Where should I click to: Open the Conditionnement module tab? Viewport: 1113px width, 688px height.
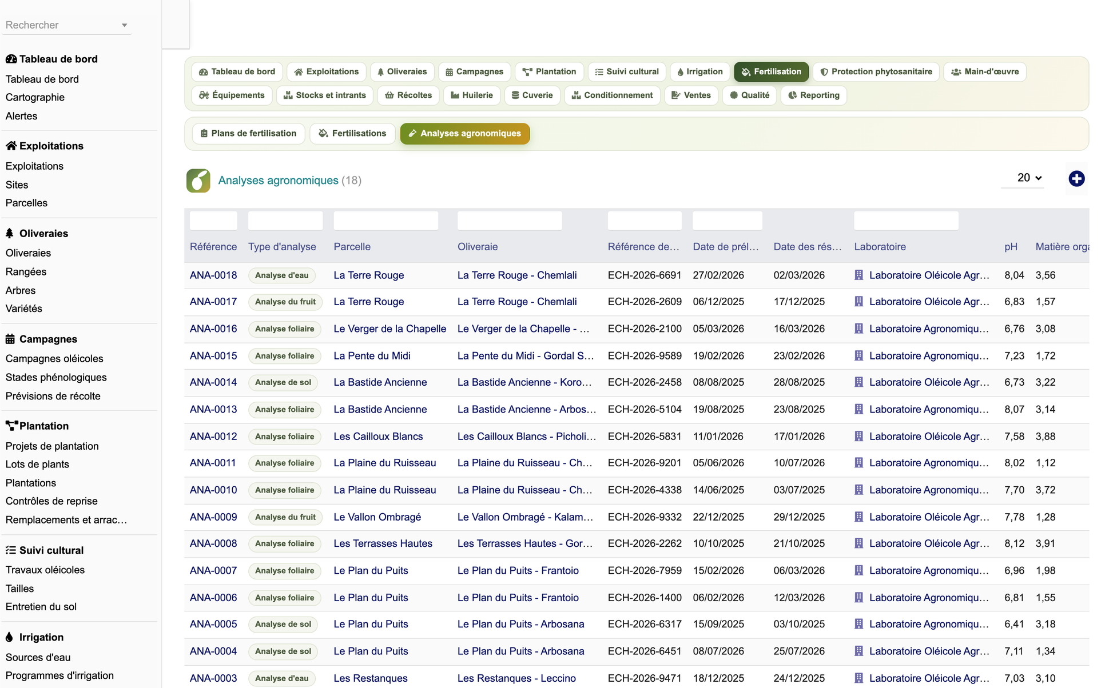point(613,95)
